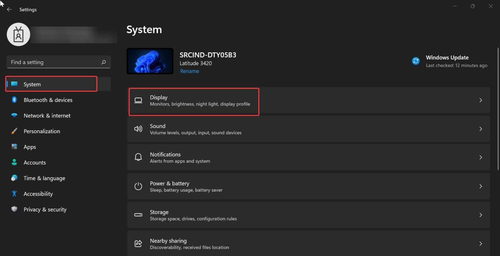Viewport: 500px width, 256px height.
Task: Go back using the arrow button
Action: [9, 9]
